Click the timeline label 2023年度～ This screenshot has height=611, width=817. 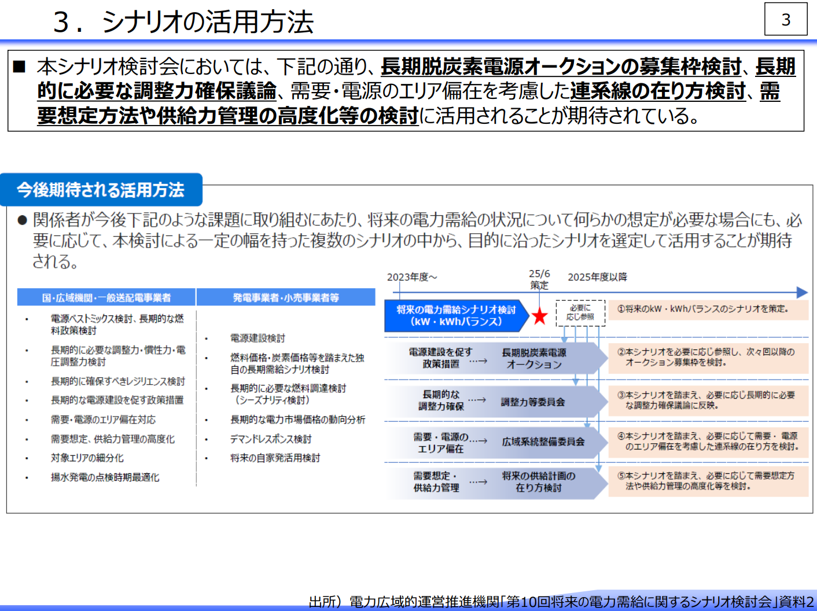tap(412, 277)
